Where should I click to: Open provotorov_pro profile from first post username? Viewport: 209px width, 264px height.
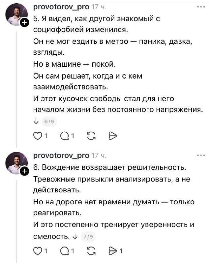[x=61, y=7]
